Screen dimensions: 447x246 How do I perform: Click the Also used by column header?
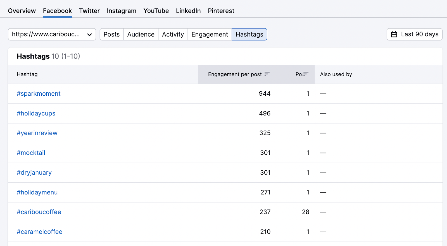point(336,74)
